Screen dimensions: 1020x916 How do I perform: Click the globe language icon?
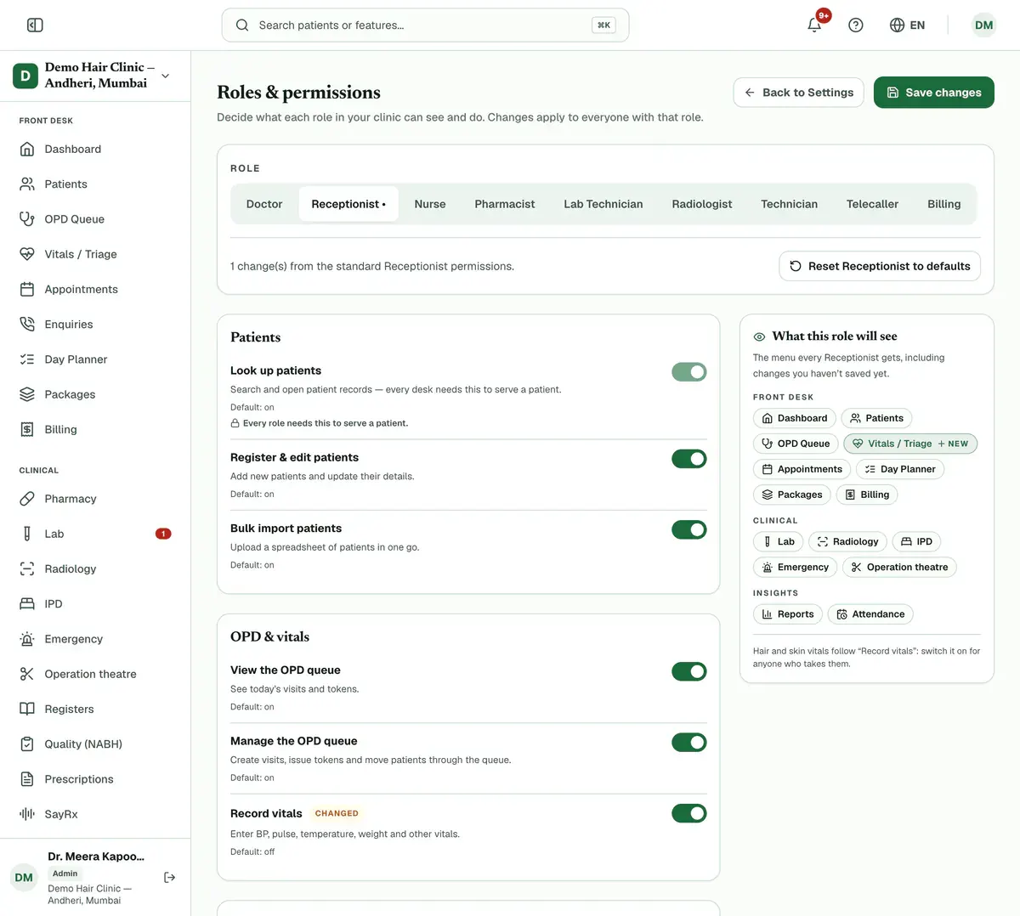[897, 25]
